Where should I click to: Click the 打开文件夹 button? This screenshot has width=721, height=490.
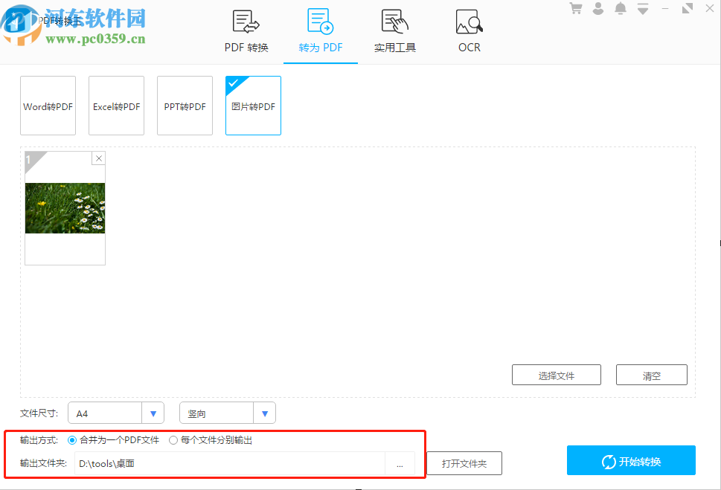464,463
